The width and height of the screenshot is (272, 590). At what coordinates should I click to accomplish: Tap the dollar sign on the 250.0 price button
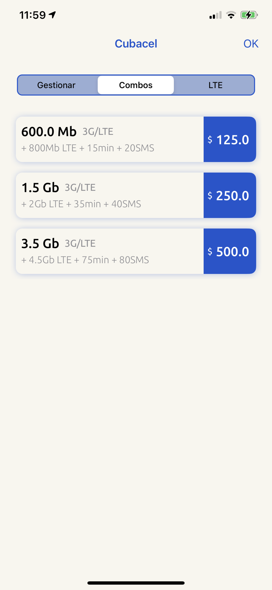(x=210, y=195)
